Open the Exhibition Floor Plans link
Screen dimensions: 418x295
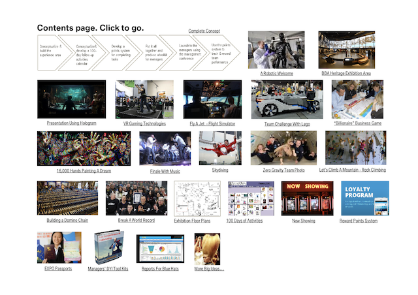click(192, 221)
